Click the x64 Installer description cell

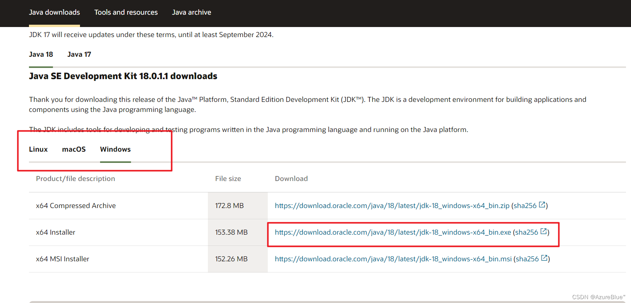tap(118, 232)
